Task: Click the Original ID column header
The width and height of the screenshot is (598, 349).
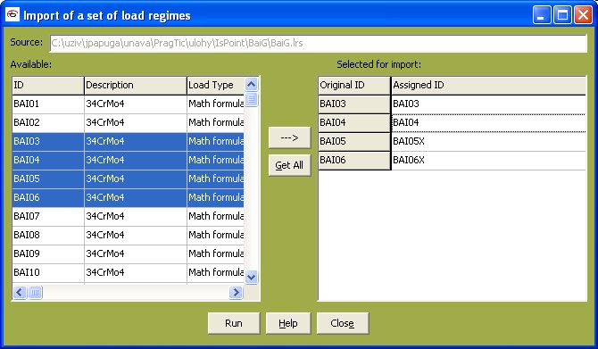Action: pyautogui.click(x=354, y=85)
